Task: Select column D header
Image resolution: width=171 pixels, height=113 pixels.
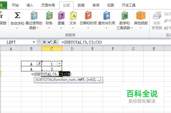Action: click(x=72, y=49)
